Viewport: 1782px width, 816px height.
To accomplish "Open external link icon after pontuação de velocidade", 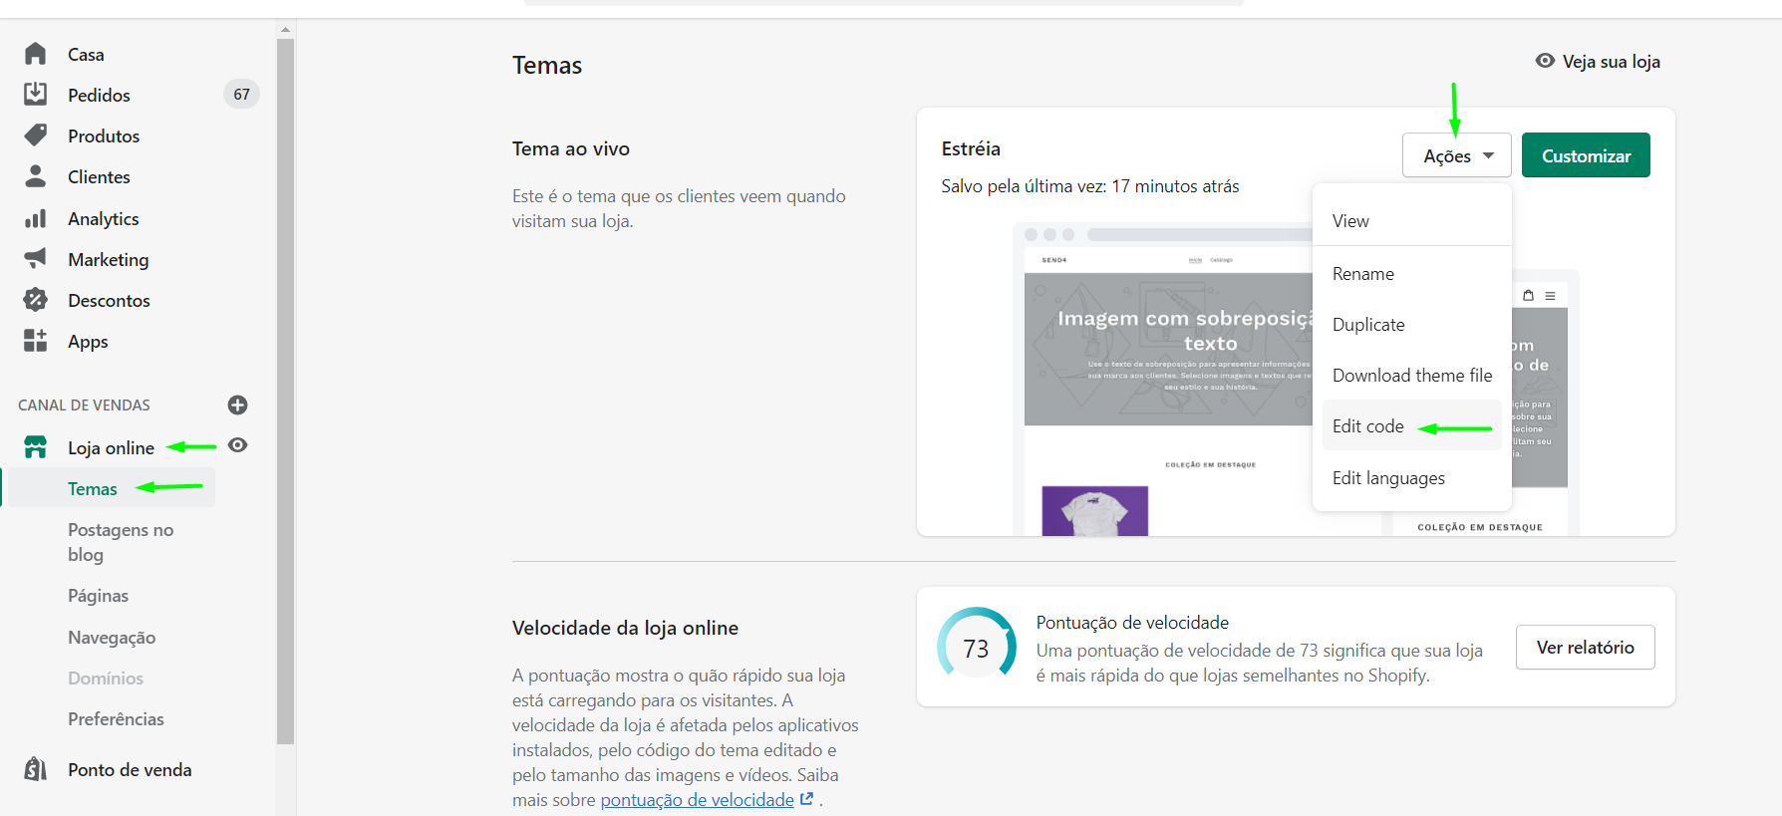I will (806, 799).
